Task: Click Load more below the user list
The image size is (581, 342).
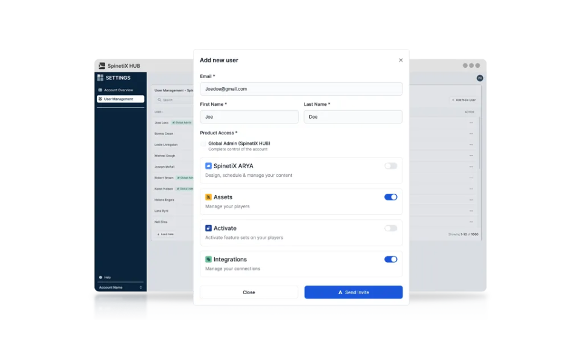Action: 165,234
